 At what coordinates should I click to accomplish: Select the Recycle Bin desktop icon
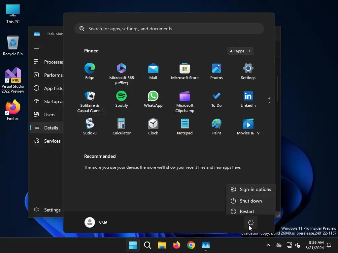tap(13, 45)
